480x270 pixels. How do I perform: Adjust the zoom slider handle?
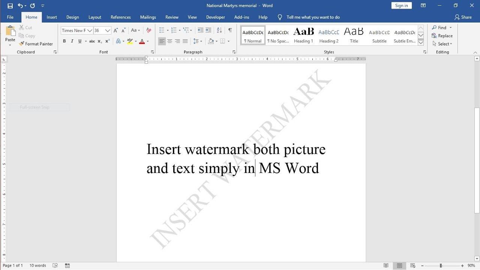(441, 265)
